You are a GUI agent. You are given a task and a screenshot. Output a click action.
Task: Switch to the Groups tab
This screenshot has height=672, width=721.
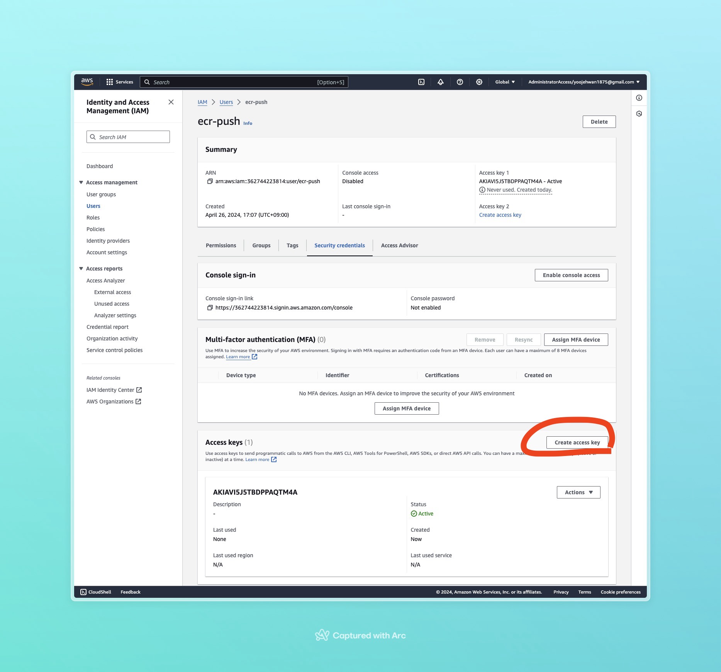click(261, 245)
